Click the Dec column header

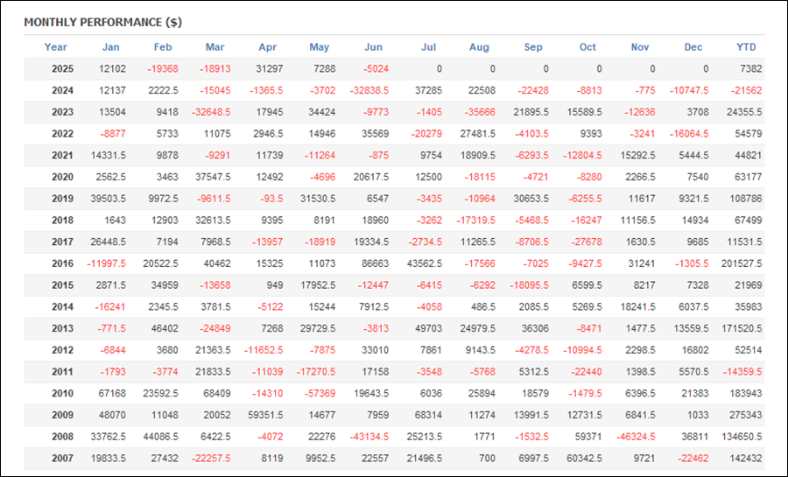tap(693, 47)
